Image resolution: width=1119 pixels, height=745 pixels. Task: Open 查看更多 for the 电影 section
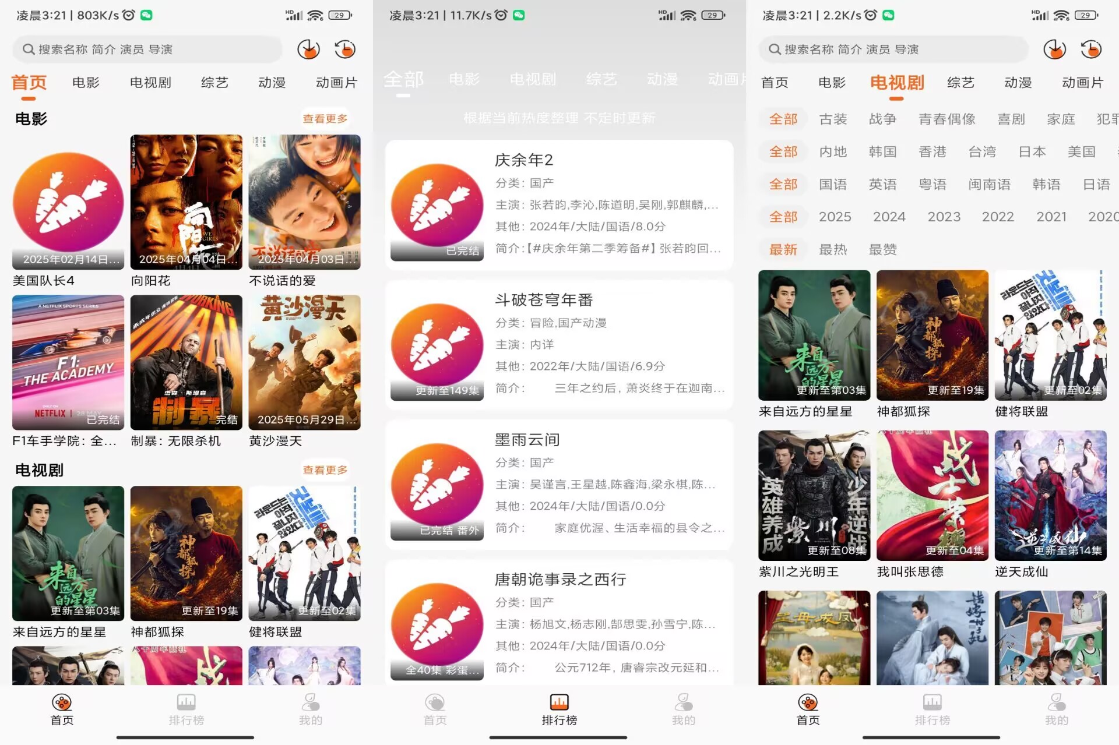[x=325, y=118]
